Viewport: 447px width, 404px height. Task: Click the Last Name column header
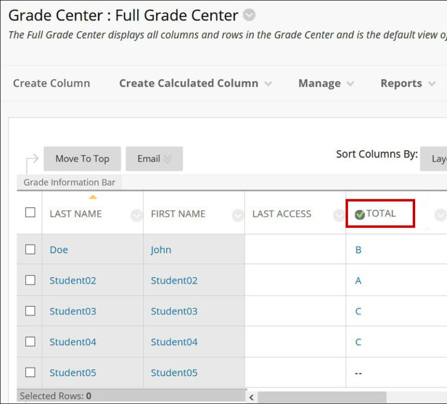click(75, 214)
